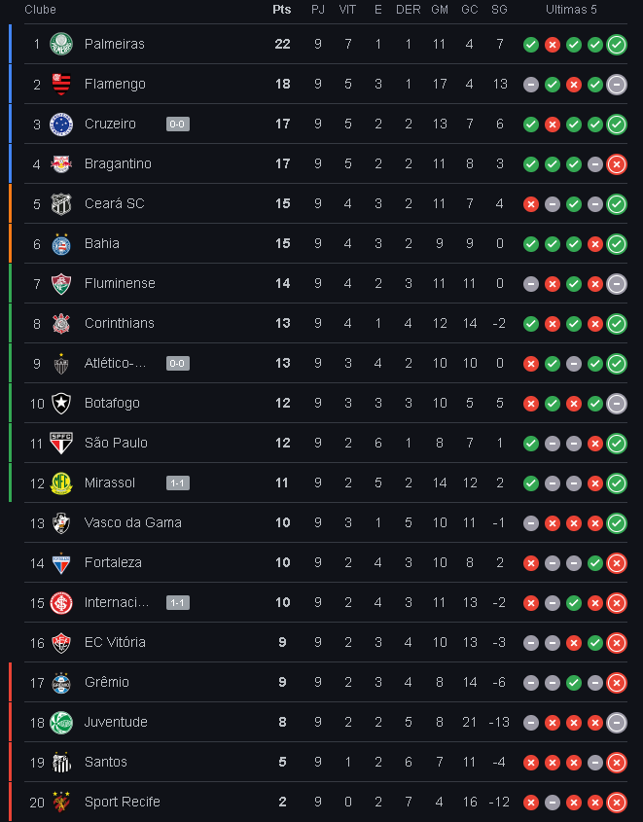The width and height of the screenshot is (643, 822).
Task: Open Internacional's live 1-1 score badge
Action: pyautogui.click(x=178, y=602)
